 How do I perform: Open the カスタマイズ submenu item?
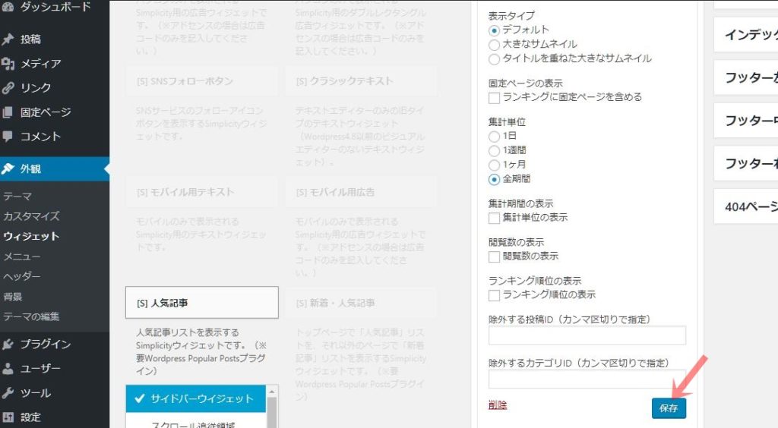point(31,216)
